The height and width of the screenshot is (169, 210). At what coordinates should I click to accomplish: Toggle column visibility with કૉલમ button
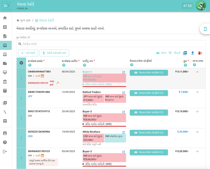(161, 53)
